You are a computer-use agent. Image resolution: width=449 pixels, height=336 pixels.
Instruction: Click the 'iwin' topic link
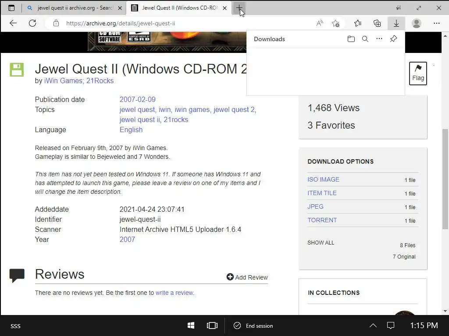[x=165, y=109]
